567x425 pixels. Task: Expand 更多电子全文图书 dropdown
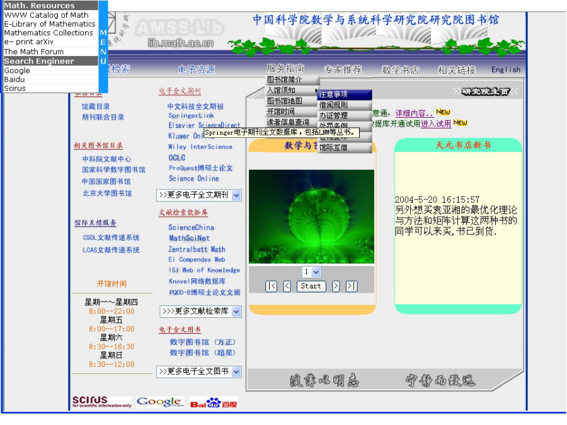pos(236,371)
